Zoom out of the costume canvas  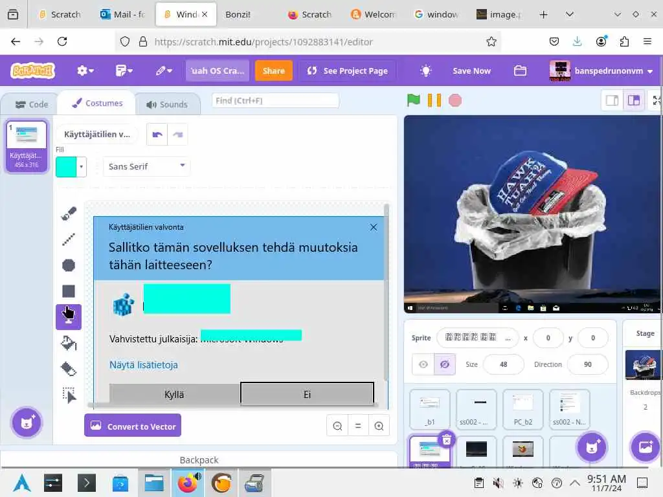337,426
